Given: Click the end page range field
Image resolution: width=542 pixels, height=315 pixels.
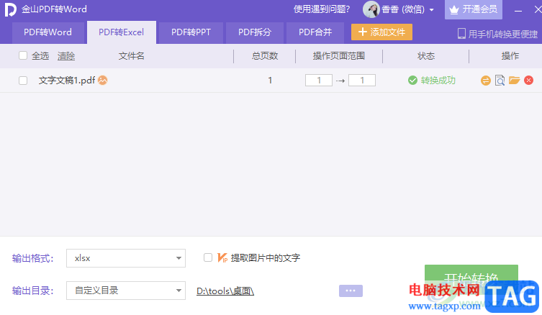Looking at the screenshot, I should [362, 81].
